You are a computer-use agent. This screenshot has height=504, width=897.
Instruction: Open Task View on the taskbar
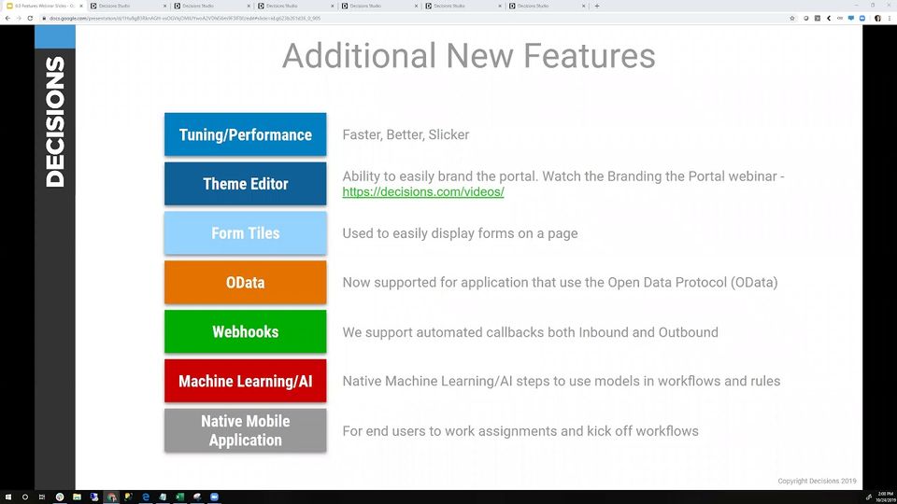(42, 497)
